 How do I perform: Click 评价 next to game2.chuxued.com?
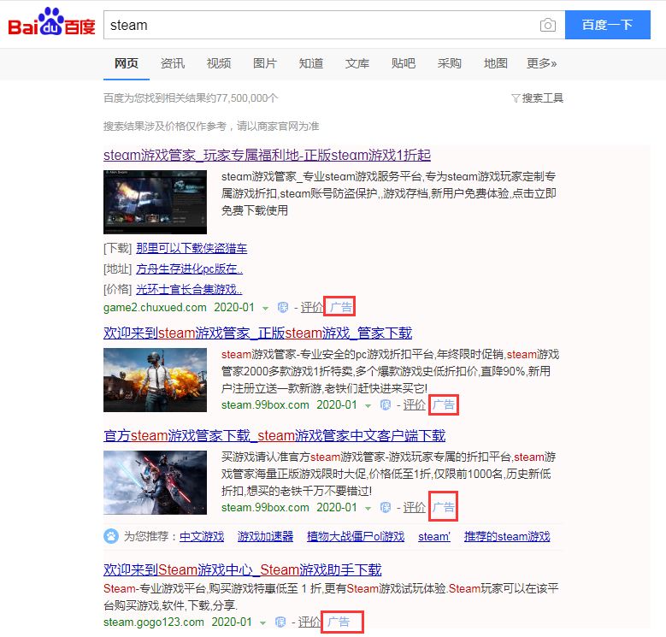(312, 308)
